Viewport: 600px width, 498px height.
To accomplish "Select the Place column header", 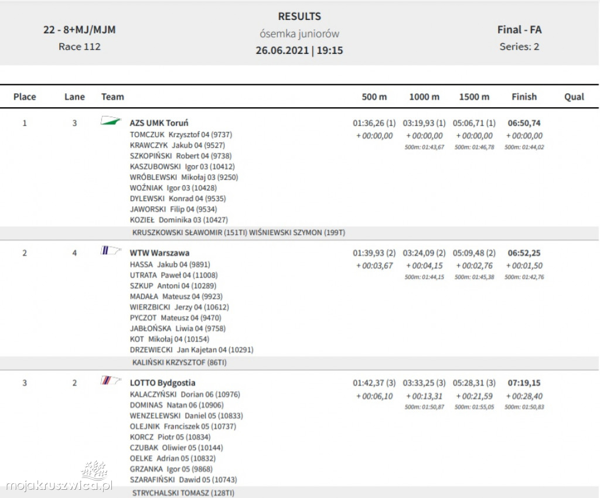I will 25,97.
